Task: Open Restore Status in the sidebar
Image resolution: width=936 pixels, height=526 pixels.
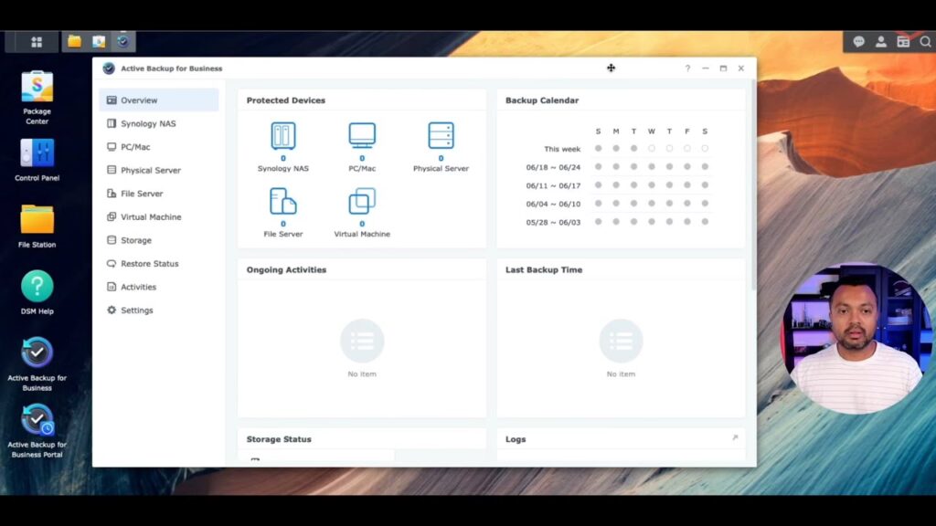Action: coord(149,264)
